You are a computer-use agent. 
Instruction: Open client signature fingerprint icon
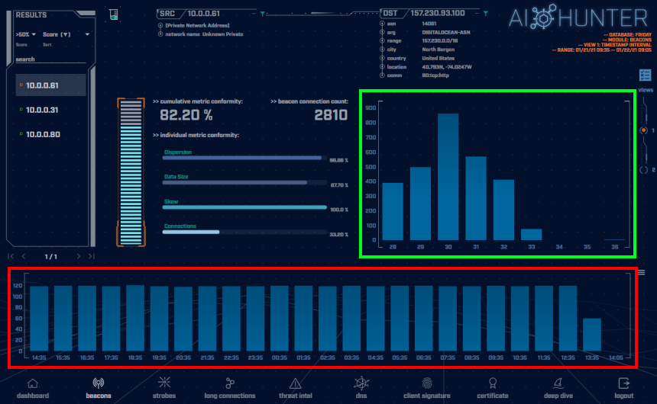click(427, 383)
